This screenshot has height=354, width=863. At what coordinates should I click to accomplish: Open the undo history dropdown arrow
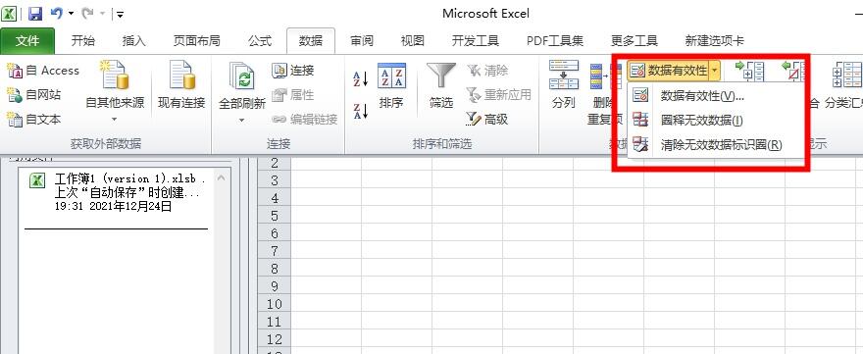[x=71, y=13]
